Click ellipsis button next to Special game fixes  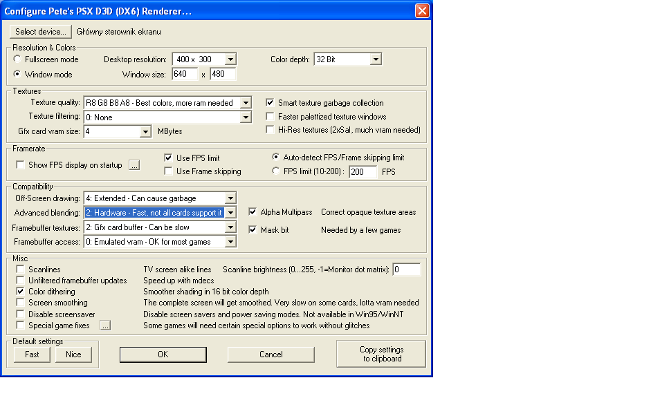pos(105,325)
